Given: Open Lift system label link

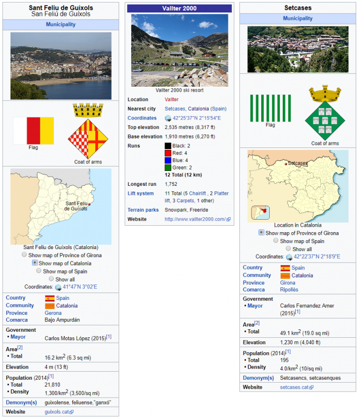Looking at the screenshot, I should pos(141,193).
